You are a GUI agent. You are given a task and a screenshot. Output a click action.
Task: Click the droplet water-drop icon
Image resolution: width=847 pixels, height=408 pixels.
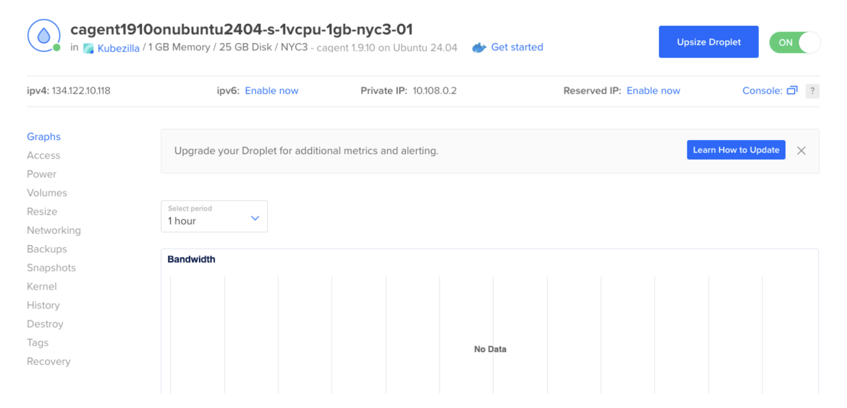(44, 35)
